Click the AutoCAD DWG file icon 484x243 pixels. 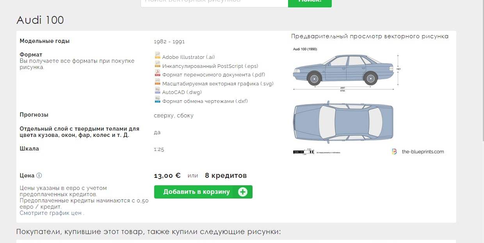click(x=157, y=90)
